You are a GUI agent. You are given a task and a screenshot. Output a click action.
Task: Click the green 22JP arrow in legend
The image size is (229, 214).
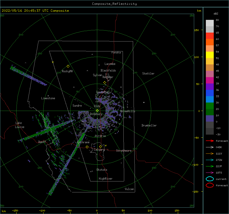210,166
